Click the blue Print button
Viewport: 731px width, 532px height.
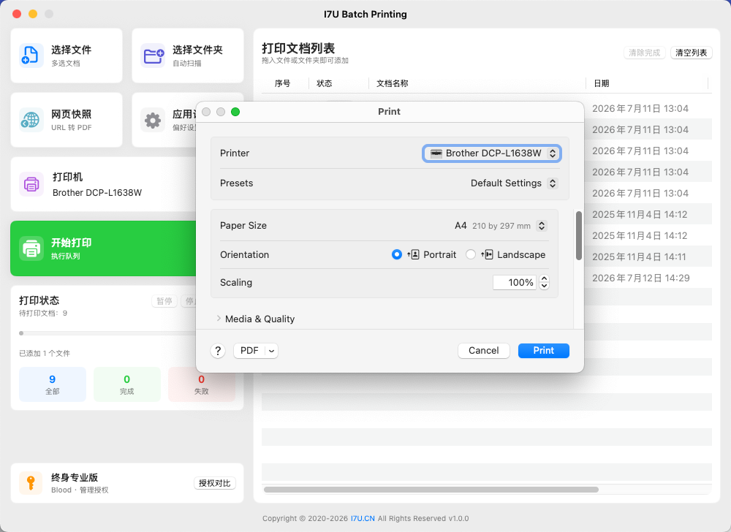(x=544, y=351)
